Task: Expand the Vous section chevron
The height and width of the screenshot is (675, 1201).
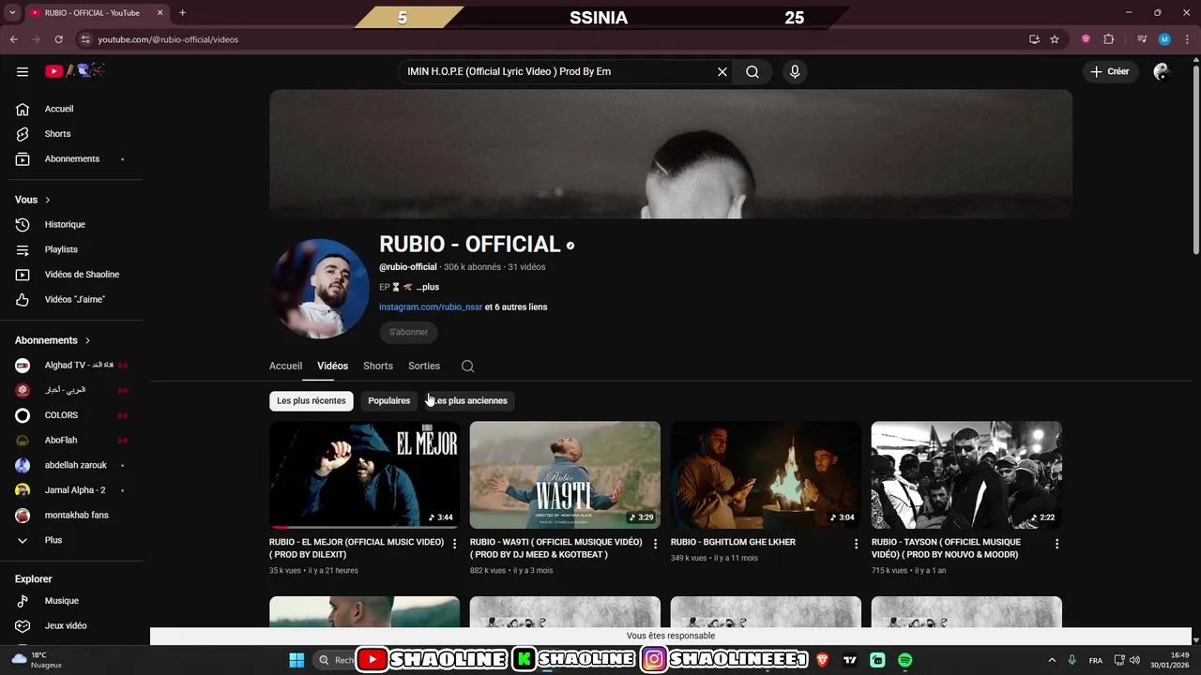Action: 48,200
